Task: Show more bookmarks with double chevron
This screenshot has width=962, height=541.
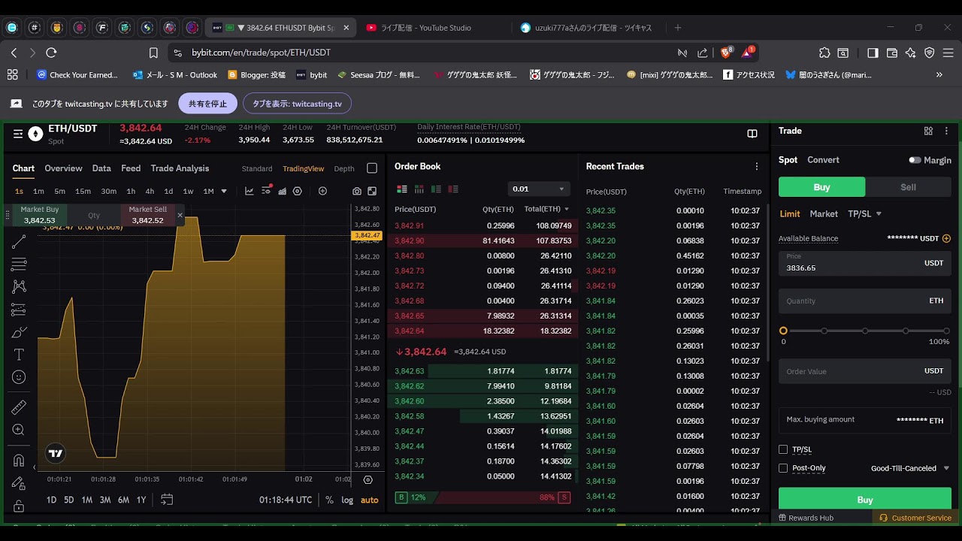Action: [x=939, y=74]
